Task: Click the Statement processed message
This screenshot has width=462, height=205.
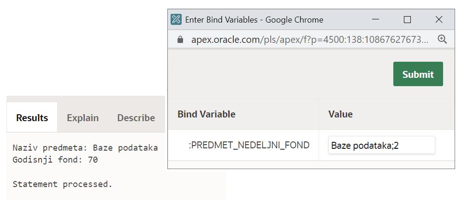Action: 62,184
